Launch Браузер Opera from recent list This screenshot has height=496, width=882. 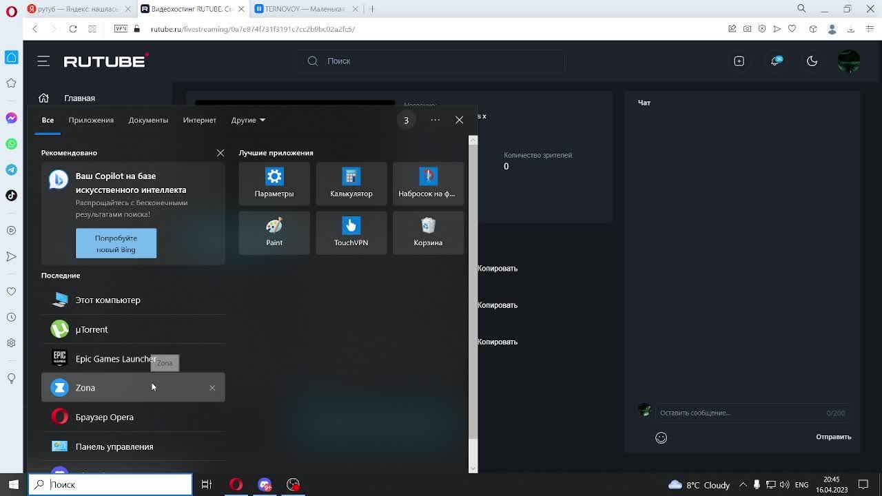coord(133,417)
